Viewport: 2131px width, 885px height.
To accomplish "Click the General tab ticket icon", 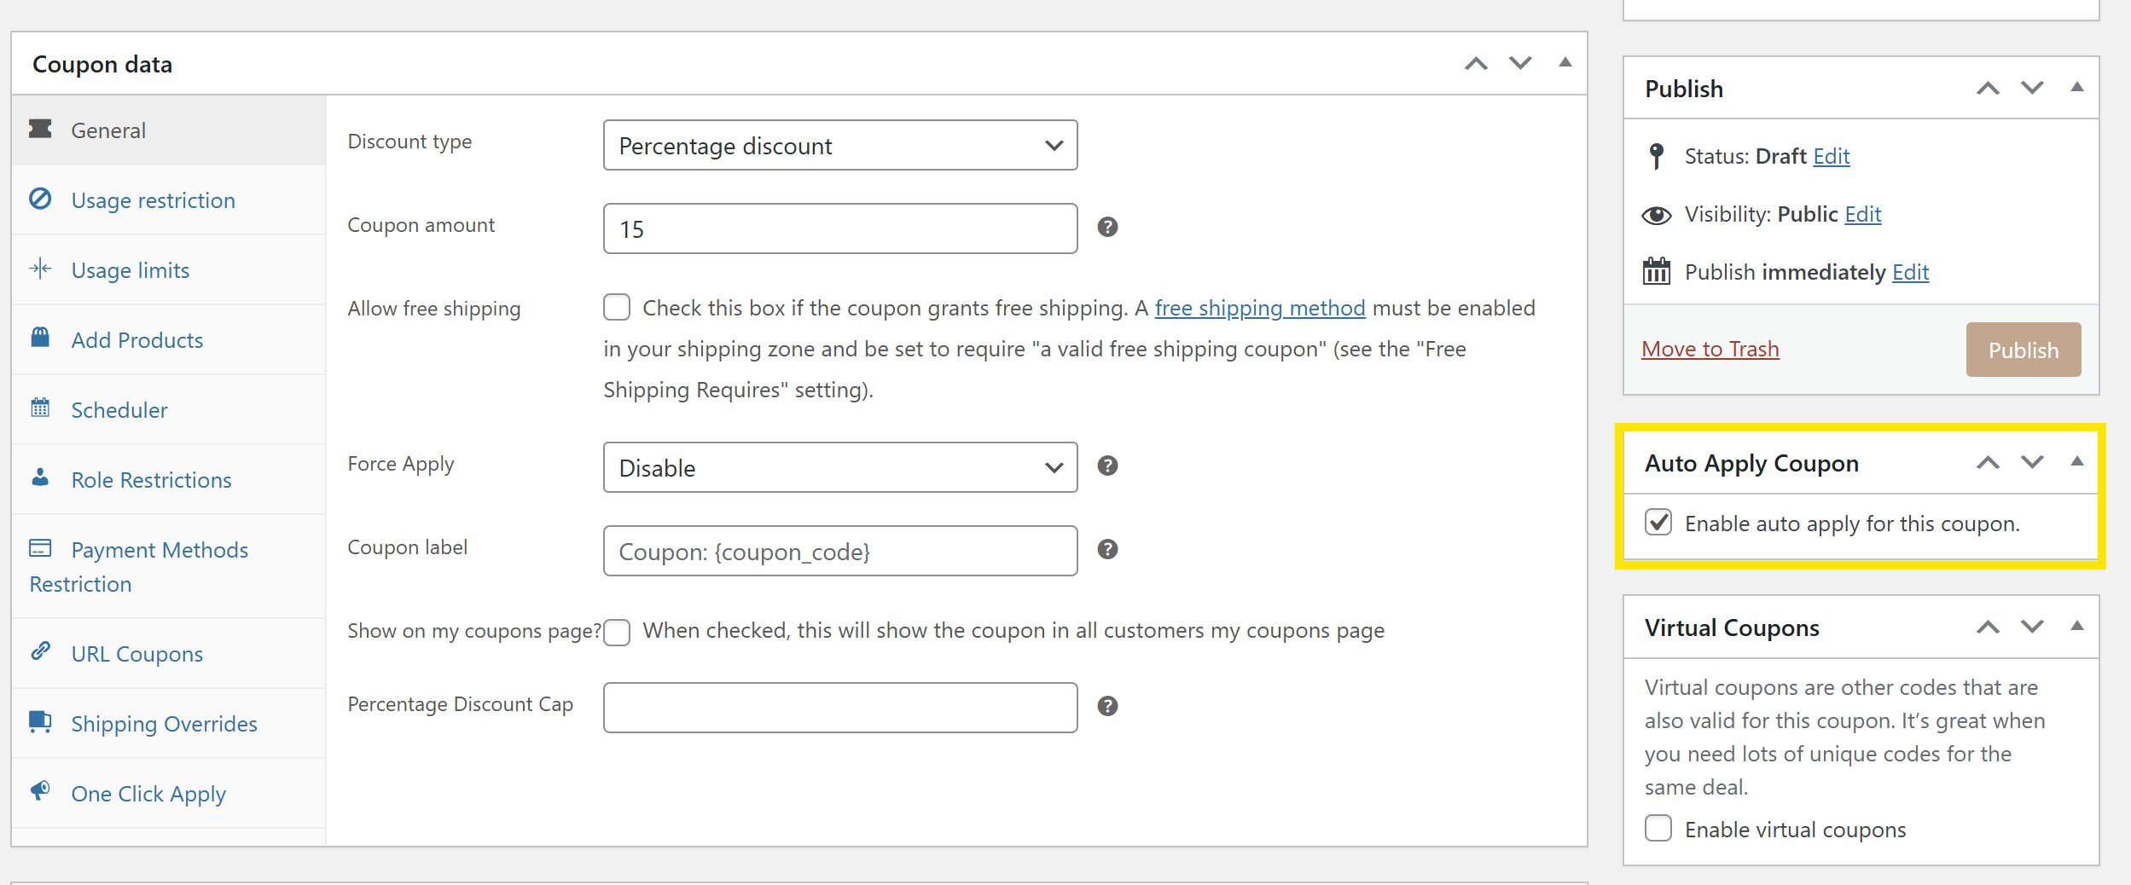I will (x=40, y=129).
